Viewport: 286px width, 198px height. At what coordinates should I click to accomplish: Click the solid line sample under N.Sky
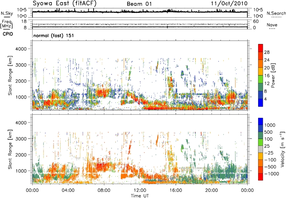point(7,17)
